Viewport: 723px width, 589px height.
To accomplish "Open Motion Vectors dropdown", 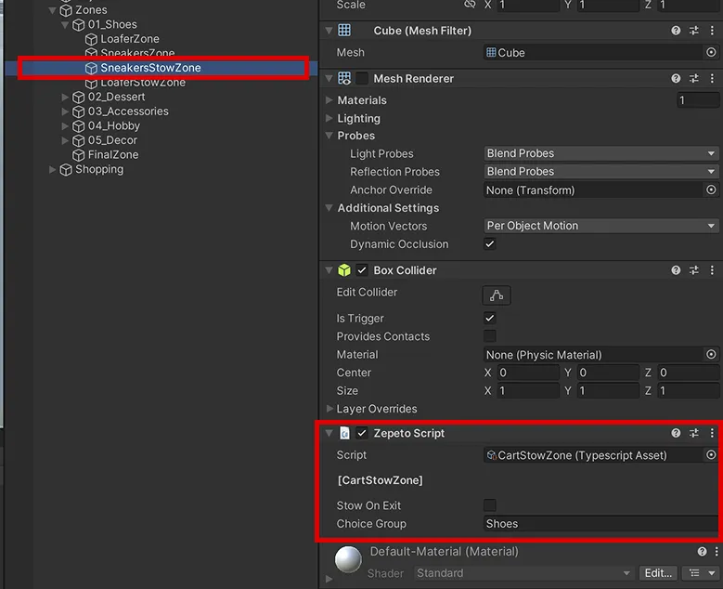I will click(601, 226).
